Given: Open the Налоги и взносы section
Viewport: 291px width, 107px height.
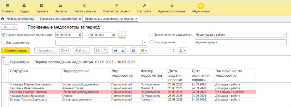Looking at the screenshot, I should pyautogui.click(x=85, y=8).
